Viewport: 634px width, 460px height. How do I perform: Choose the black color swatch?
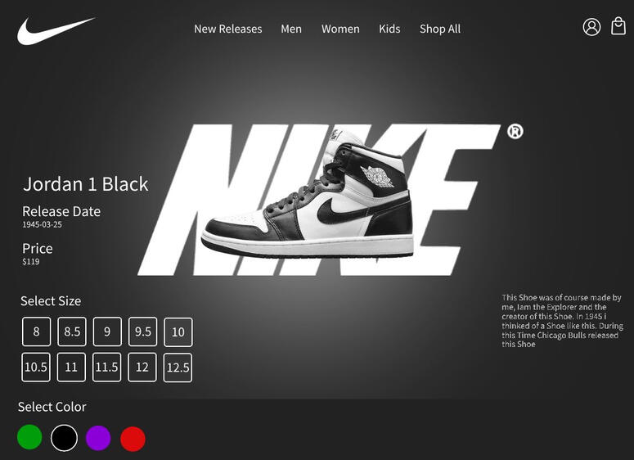(64, 438)
